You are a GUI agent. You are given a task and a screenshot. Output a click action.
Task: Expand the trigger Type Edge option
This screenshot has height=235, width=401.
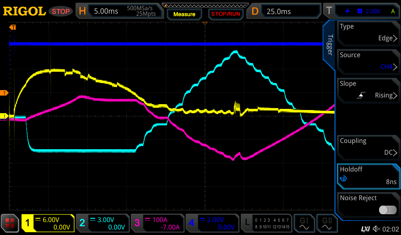pyautogui.click(x=368, y=33)
